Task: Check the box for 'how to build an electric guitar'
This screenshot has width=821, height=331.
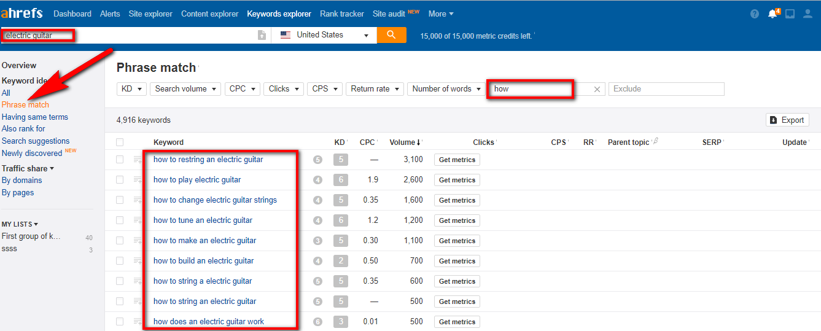Action: pos(120,261)
